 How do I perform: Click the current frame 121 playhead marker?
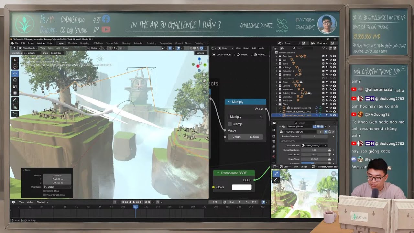[x=136, y=207]
